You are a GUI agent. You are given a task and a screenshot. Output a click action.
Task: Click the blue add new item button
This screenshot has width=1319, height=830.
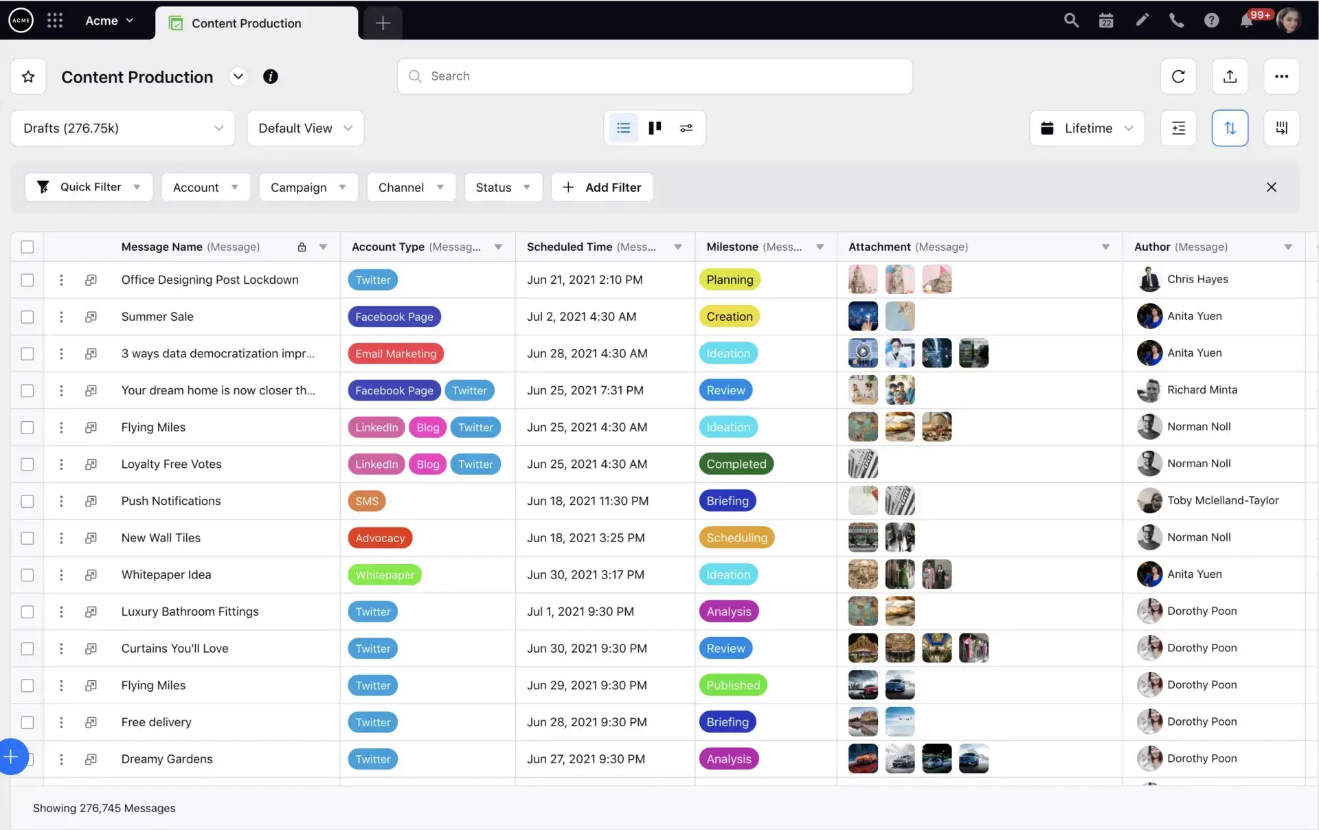coord(12,756)
